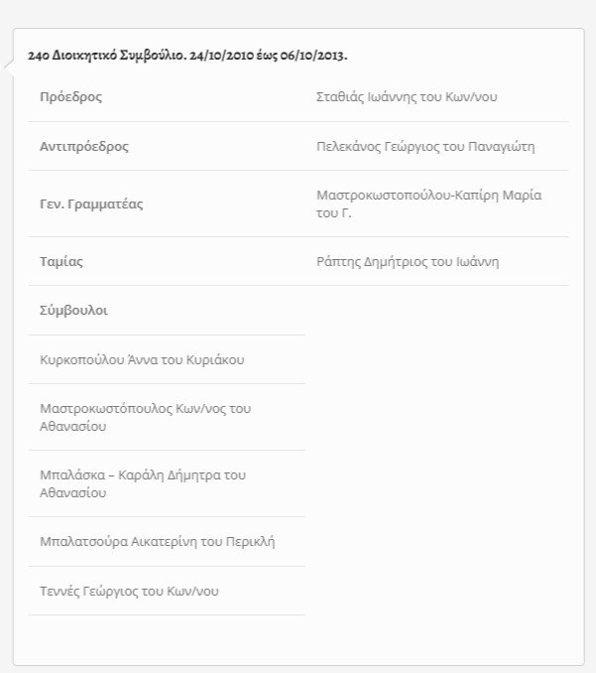Select council member 'Κυρκοπούλου Άννα του Κυριάκου'
The height and width of the screenshot is (673, 596).
[141, 359]
